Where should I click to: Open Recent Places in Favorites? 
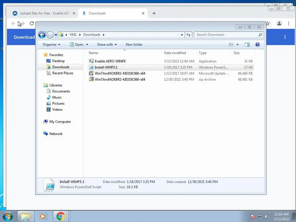pyautogui.click(x=62, y=73)
